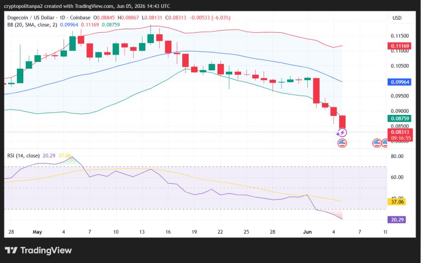421x263 pixels.
Task: Click the May label on the time axis
Action: point(37,232)
